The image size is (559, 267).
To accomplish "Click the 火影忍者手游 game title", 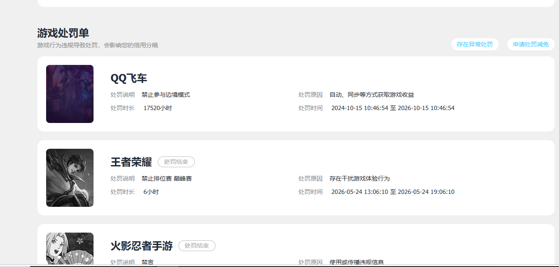I will click(141, 246).
